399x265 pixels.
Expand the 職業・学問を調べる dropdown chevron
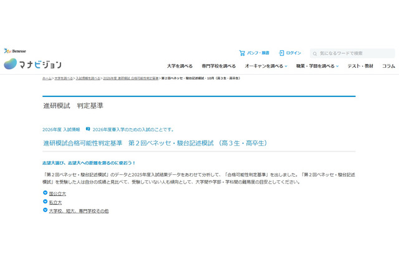coord(337,66)
